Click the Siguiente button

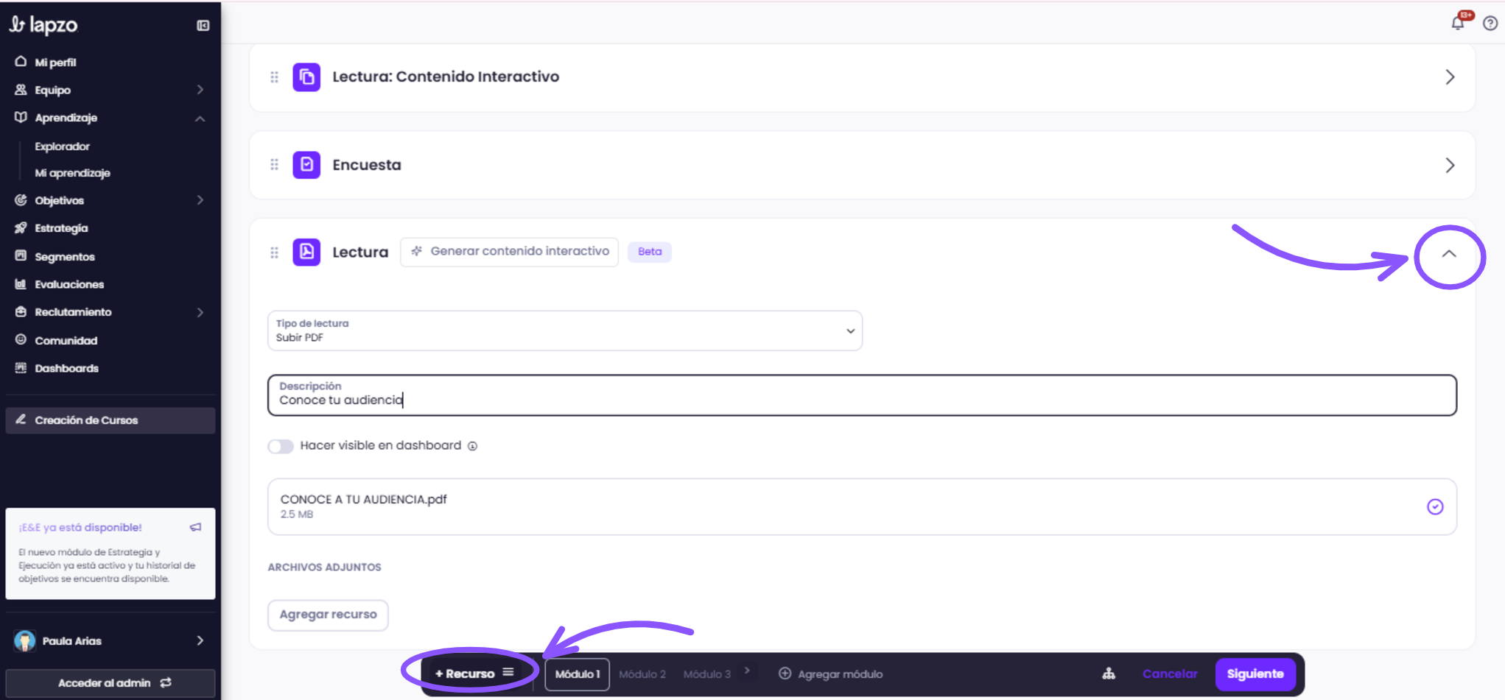click(x=1255, y=674)
